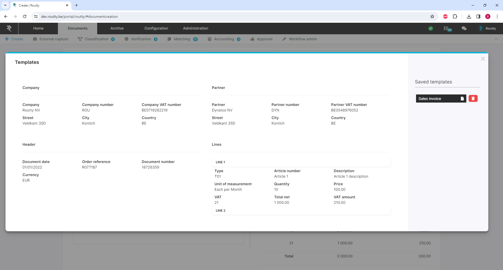
Task: Click the browser address bar URL
Action: 79,16
